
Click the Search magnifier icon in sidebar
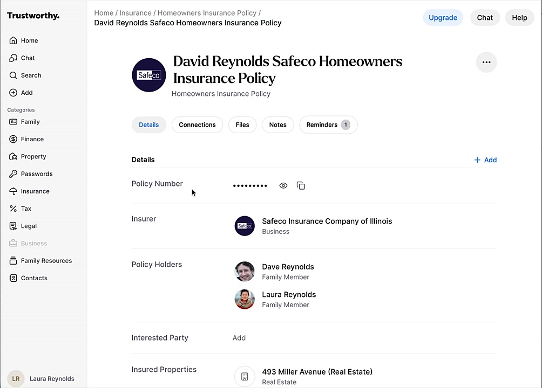[13, 75]
